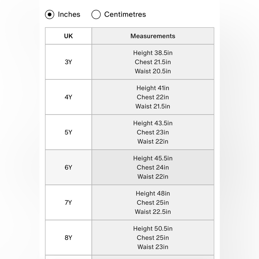This screenshot has height=259, width=259.
Task: Click the Chest 24in measurement text
Action: [153, 168]
